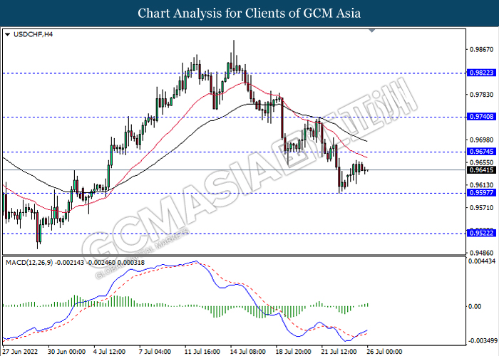Click the 0.96550 price axis value

click(481, 162)
